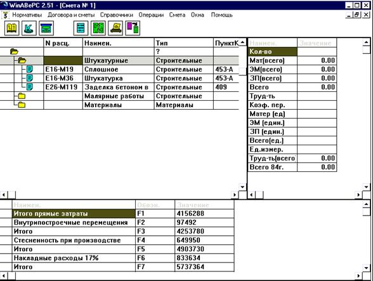Open the yellow book normatives toolbar icon
This screenshot has width=373, height=281.
click(x=11, y=29)
